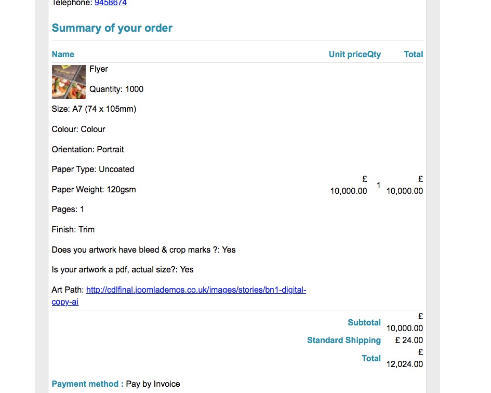The height and width of the screenshot is (393, 491).
Task: Click the 'Orientation: Portrait' line
Action: coord(88,150)
